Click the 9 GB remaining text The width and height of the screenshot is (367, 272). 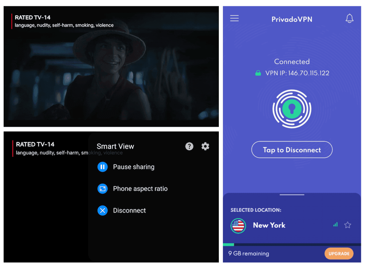pos(249,254)
